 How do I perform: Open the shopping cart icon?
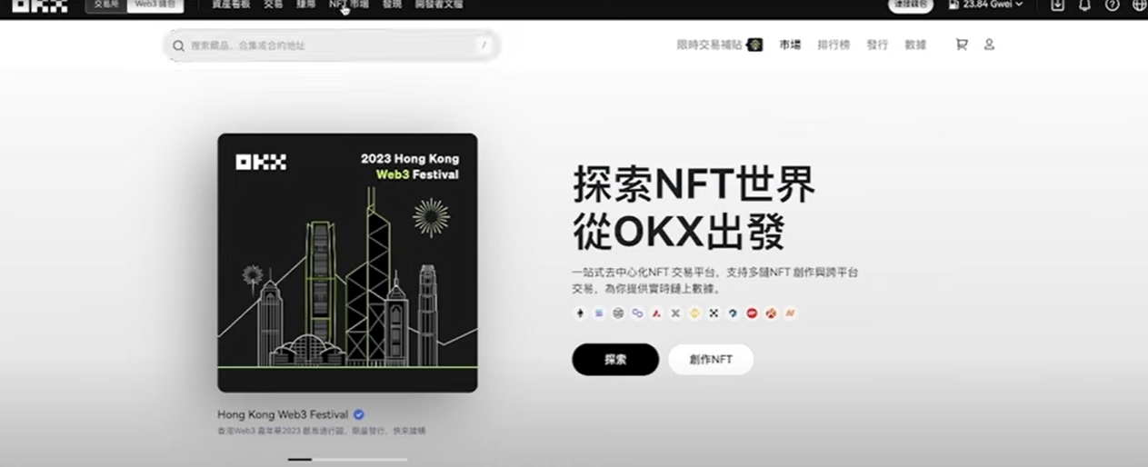point(962,45)
